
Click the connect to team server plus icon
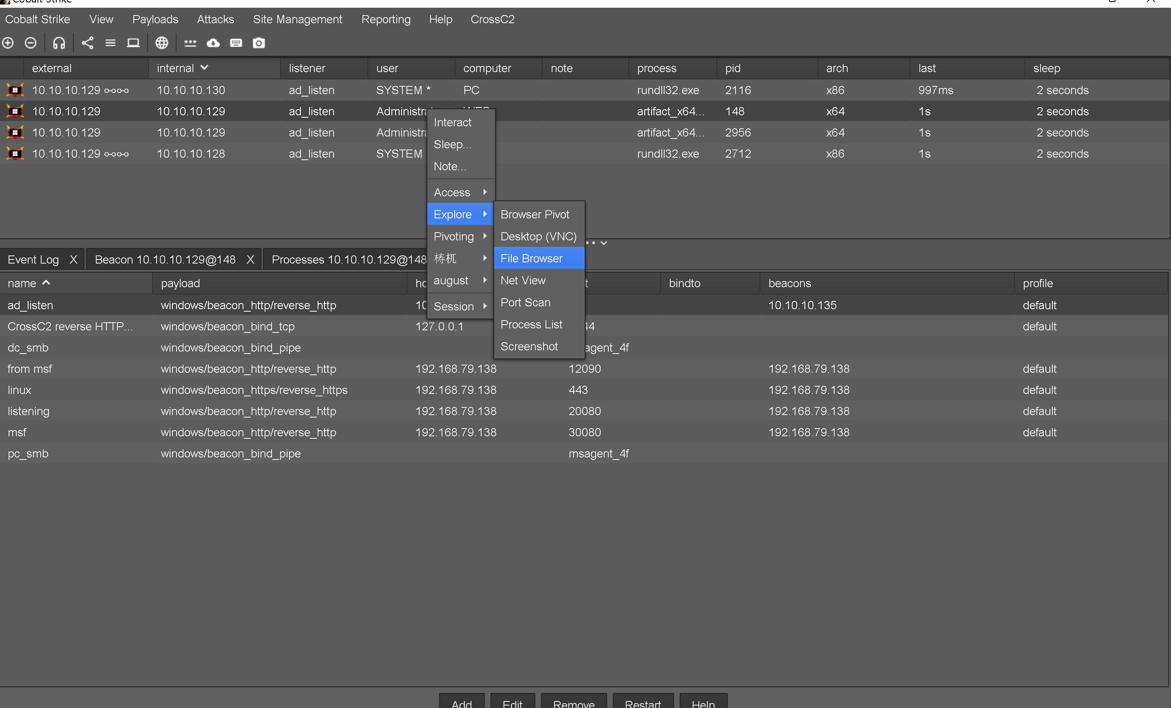click(x=8, y=43)
